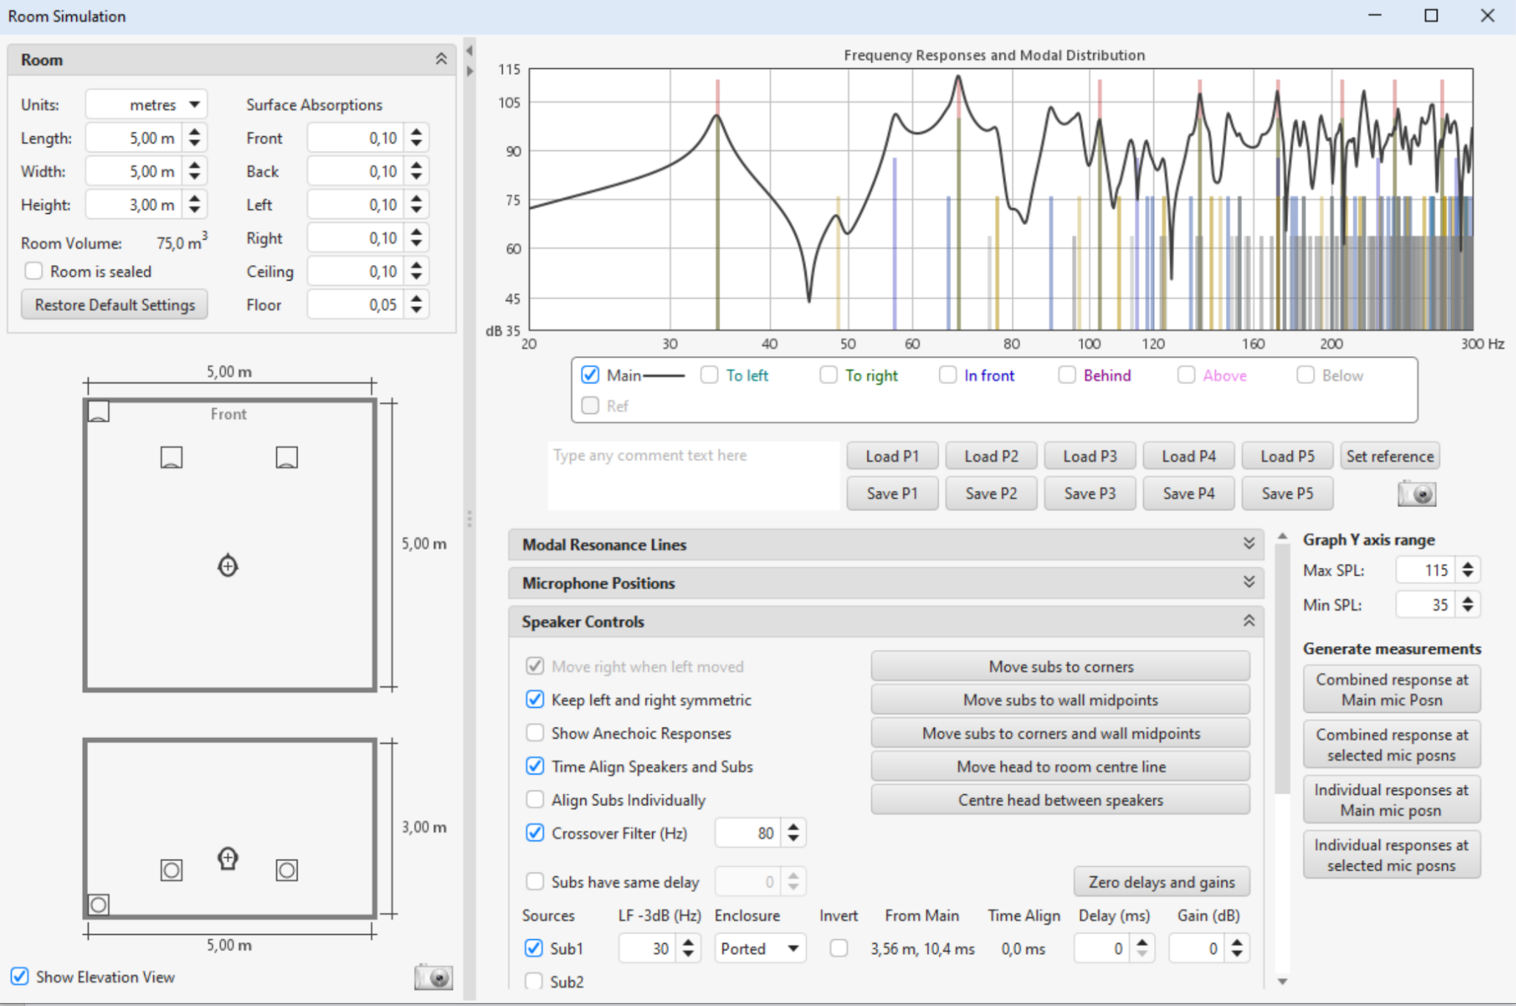The image size is (1516, 1006).
Task: Click Sub1 Delay input field
Action: 1103,948
